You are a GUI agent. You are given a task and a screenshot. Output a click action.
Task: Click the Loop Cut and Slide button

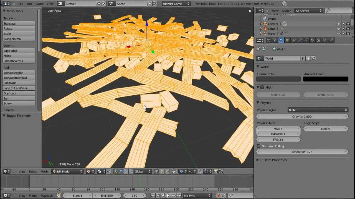pos(19,88)
